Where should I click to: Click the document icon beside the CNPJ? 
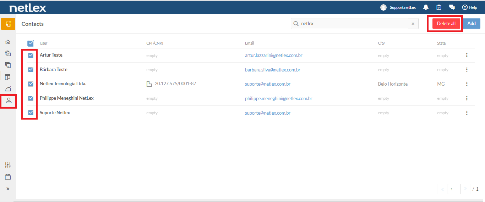pyautogui.click(x=149, y=84)
